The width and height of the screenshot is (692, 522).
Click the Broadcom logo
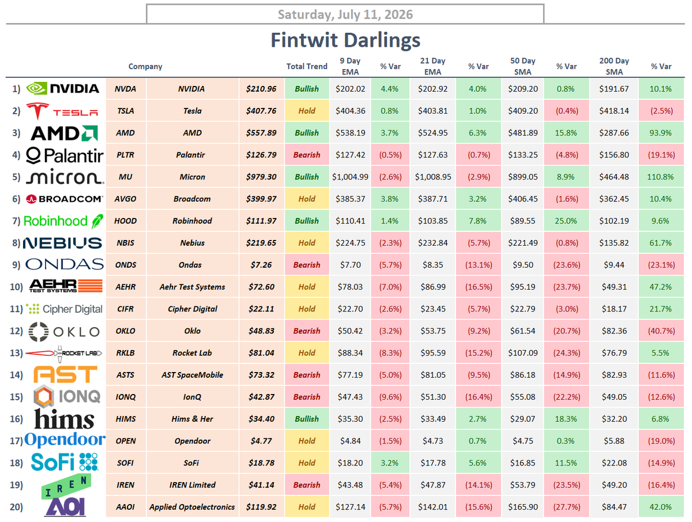tap(64, 199)
